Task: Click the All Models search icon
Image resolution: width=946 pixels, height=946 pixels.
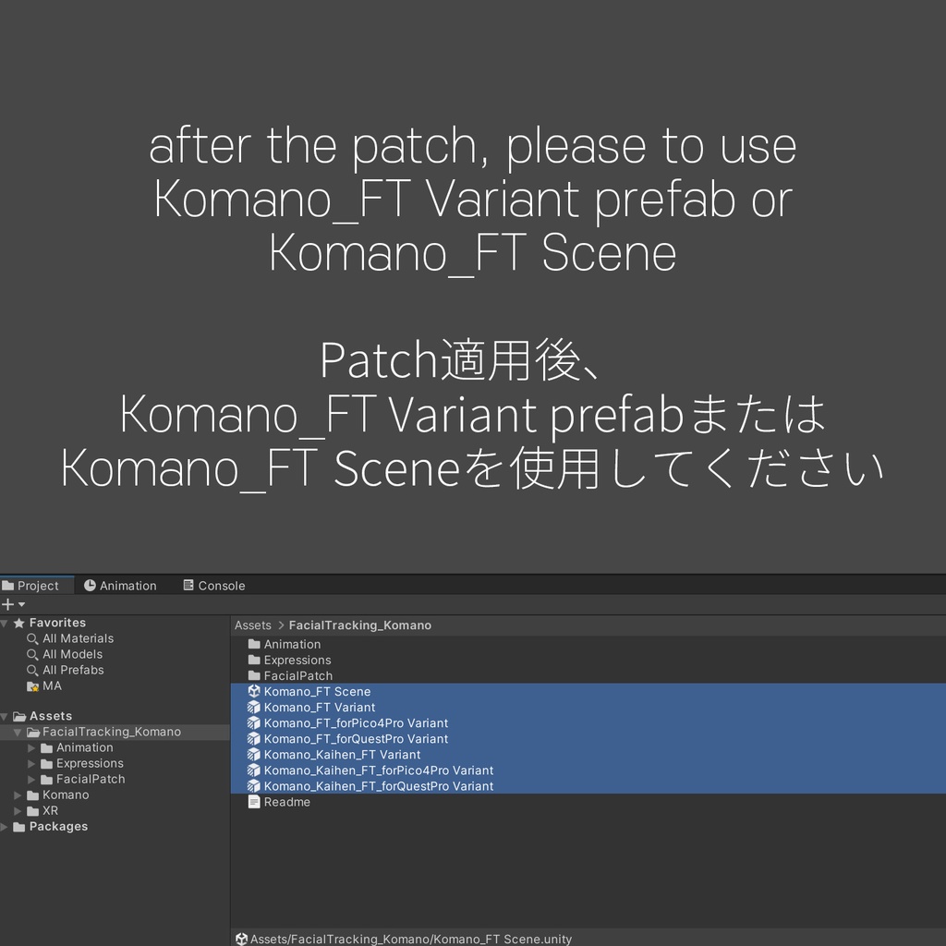Action: tap(32, 654)
